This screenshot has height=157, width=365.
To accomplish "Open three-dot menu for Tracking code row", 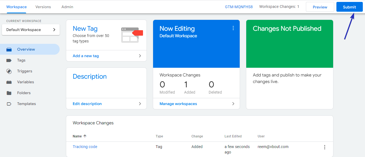I will (x=324, y=147).
